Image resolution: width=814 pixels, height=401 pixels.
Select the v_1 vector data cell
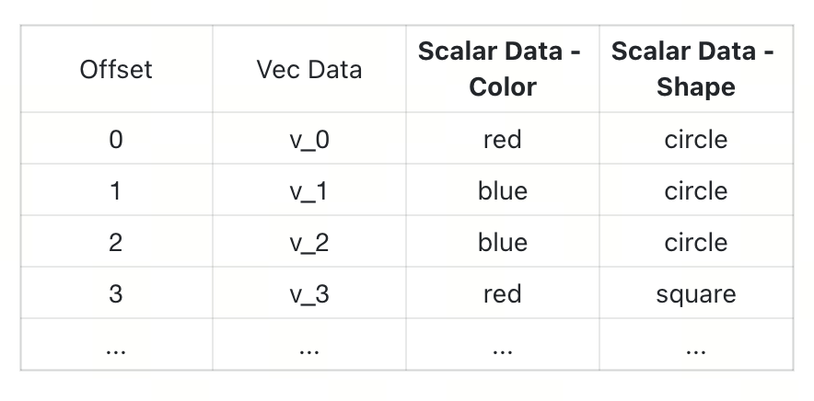tap(308, 190)
